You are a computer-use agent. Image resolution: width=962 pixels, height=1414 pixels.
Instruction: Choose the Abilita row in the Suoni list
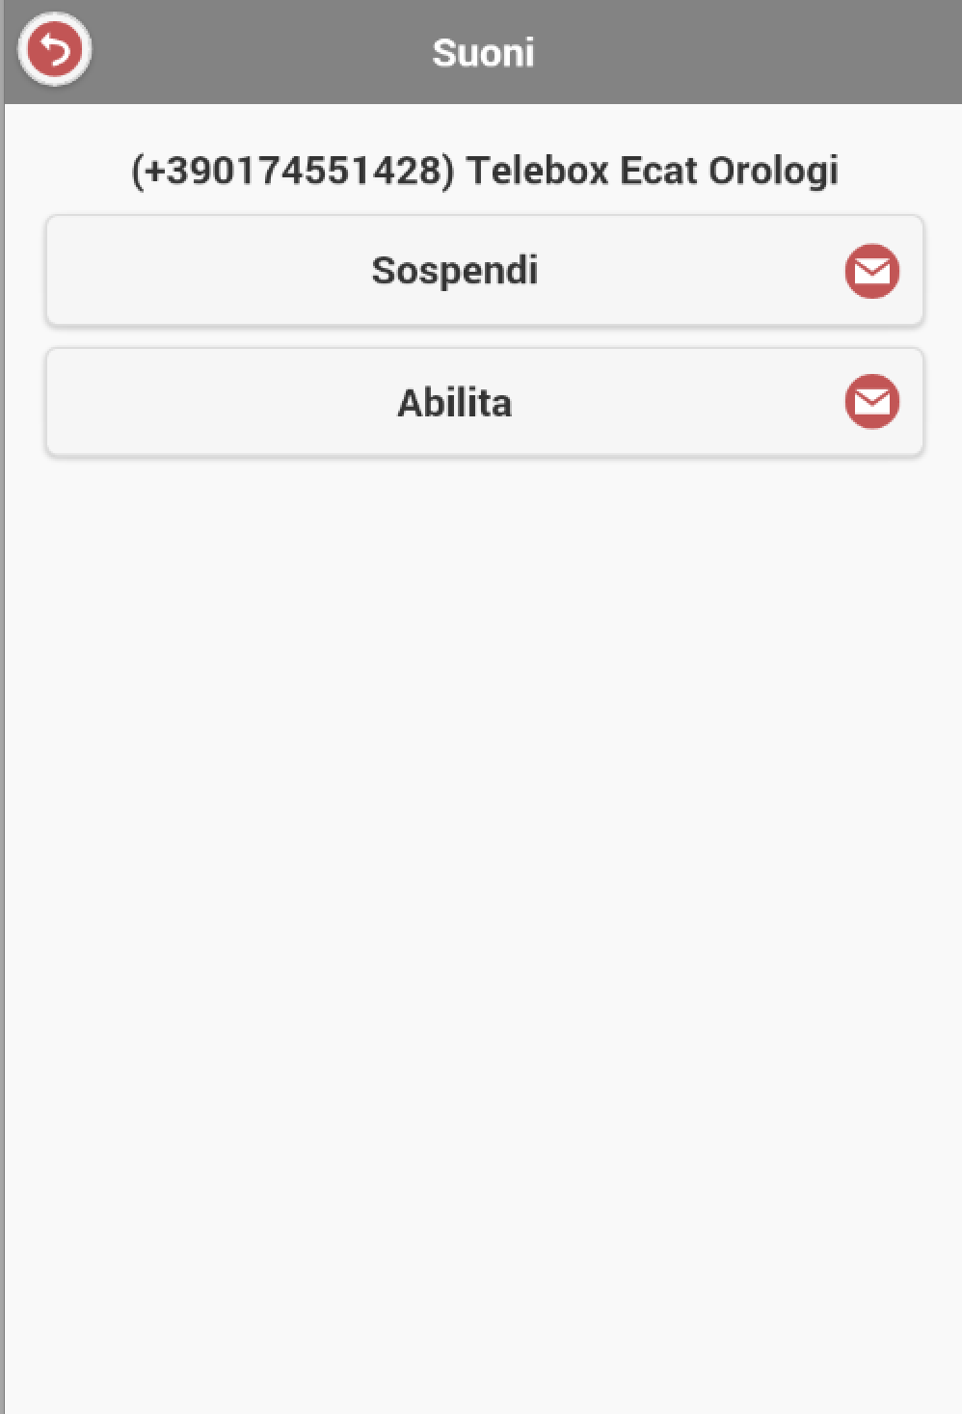455,402
